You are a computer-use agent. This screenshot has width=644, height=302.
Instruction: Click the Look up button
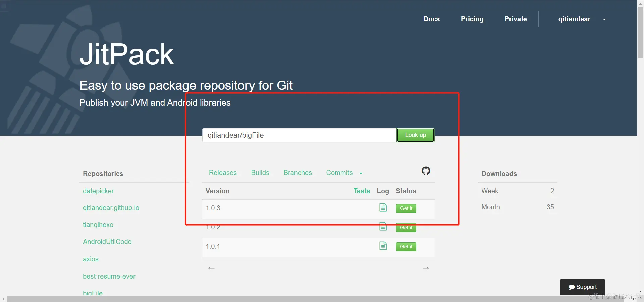coord(416,135)
